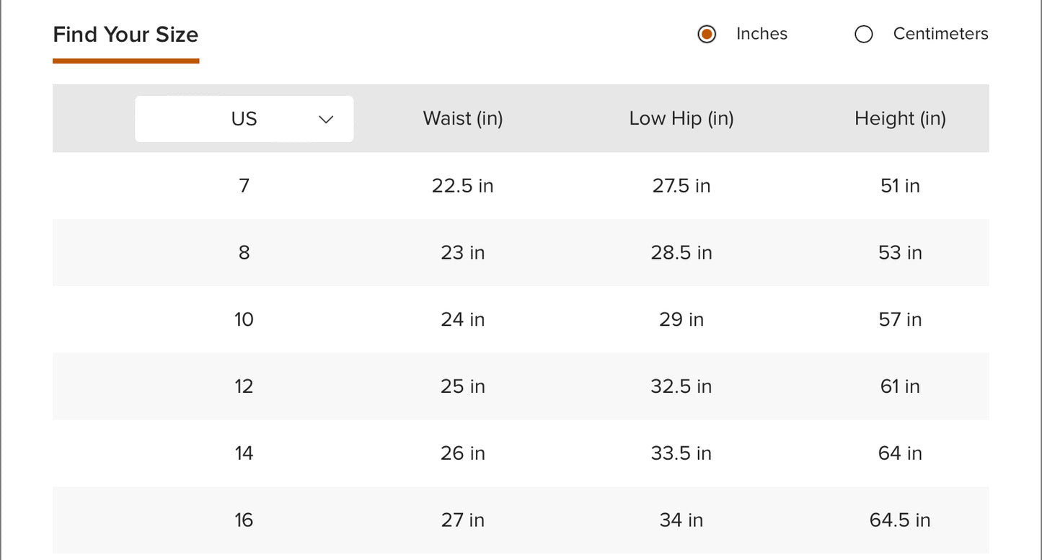The width and height of the screenshot is (1042, 560).
Task: Click the size 7 row label
Action: pos(244,186)
